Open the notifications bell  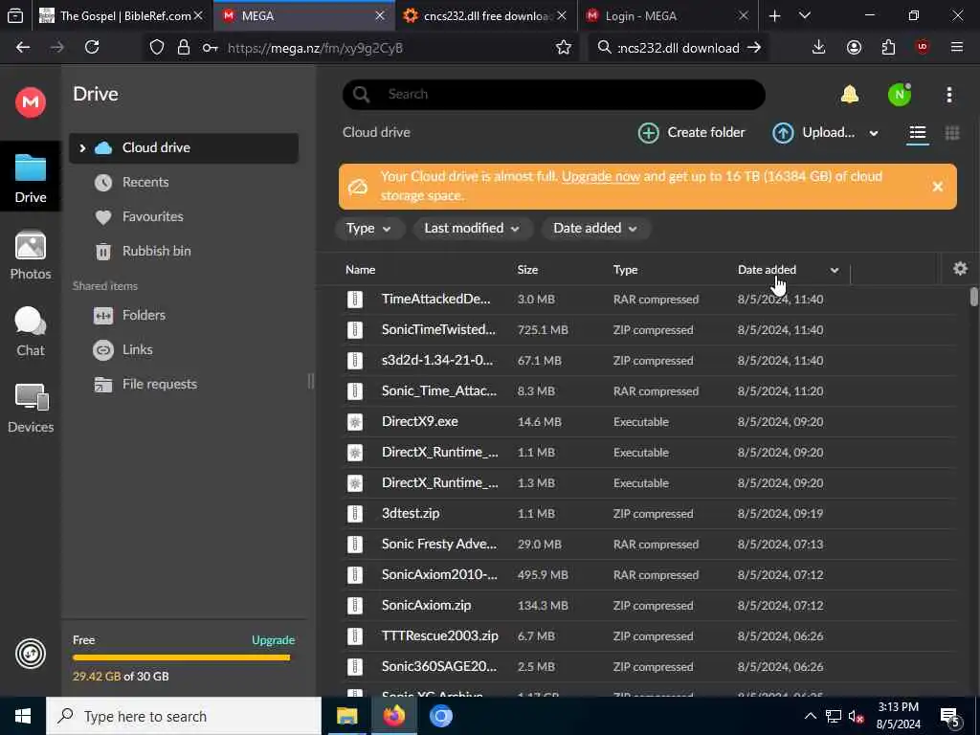pyautogui.click(x=849, y=95)
